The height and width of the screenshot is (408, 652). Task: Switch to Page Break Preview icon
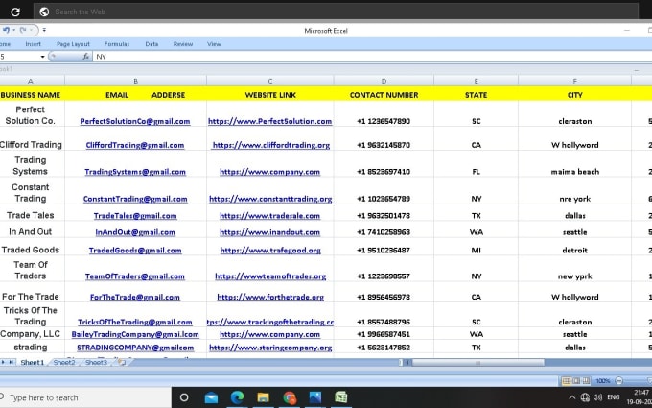[586, 380]
